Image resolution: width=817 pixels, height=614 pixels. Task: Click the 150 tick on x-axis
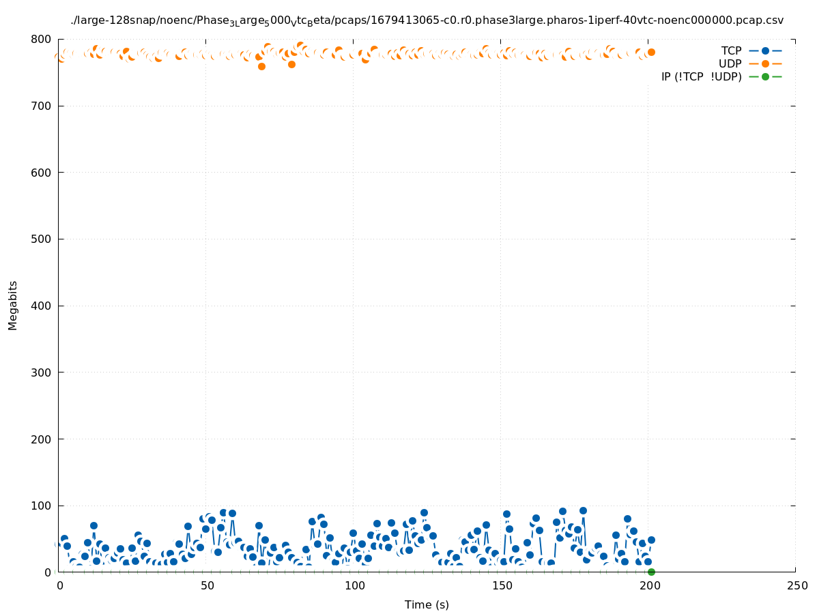(502, 586)
